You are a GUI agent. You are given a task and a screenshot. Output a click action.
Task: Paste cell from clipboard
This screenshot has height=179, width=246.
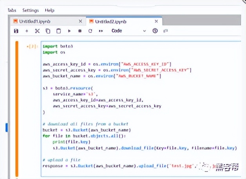click(58, 31)
